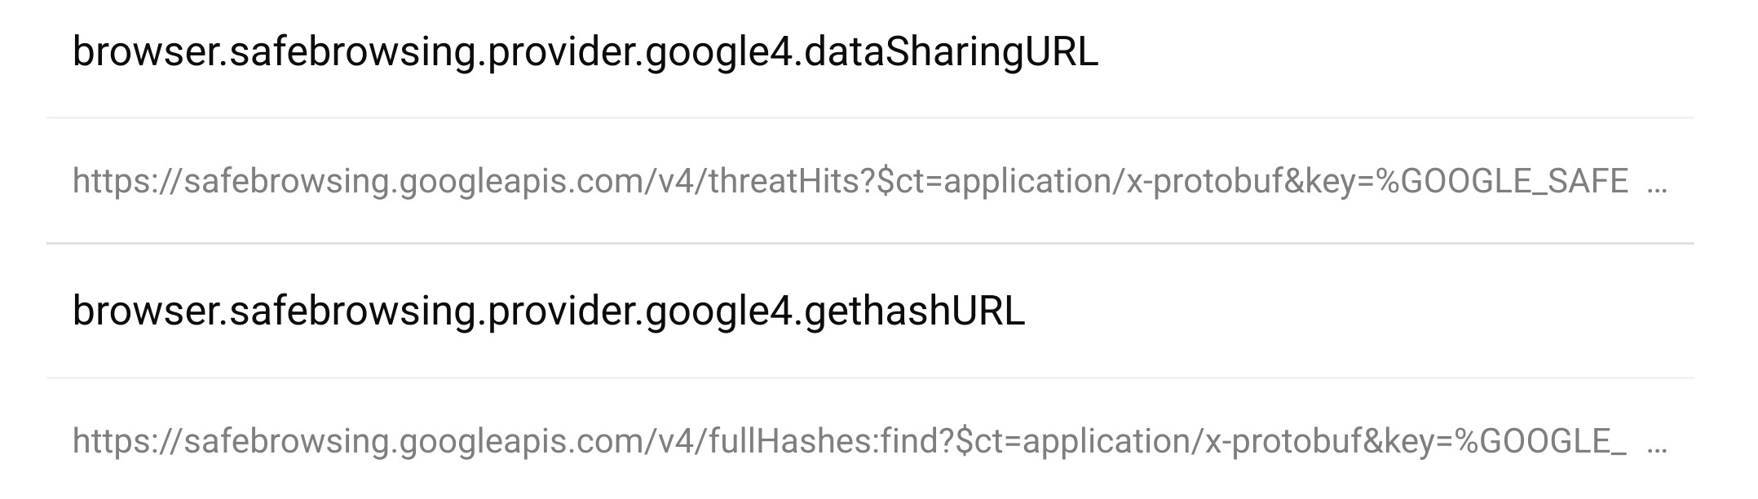The image size is (1758, 499).
Task: Click the word dataSharingURL in first preference
Action: [x=951, y=52]
